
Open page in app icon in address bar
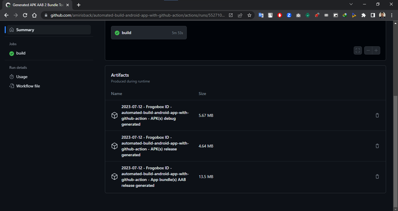click(231, 15)
